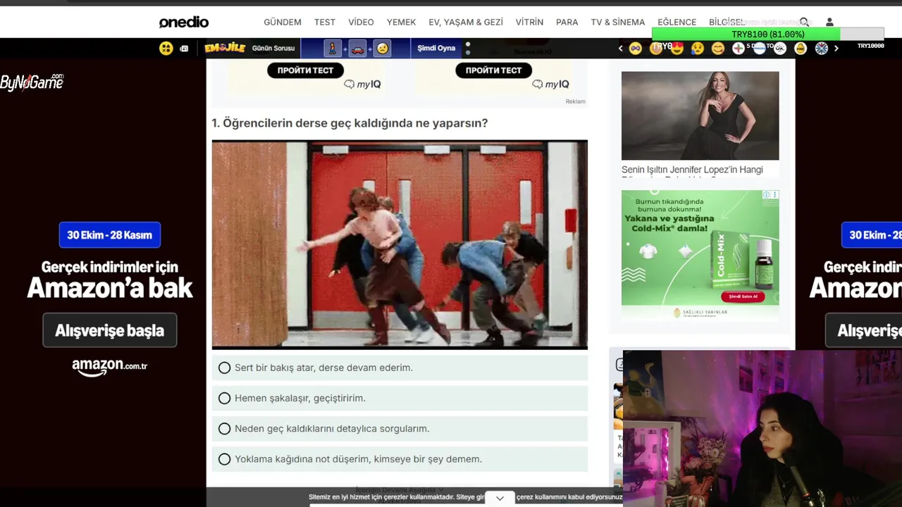Select "Hemen şakalaşır, geçiştiririm" option
The image size is (902, 507).
pos(400,398)
